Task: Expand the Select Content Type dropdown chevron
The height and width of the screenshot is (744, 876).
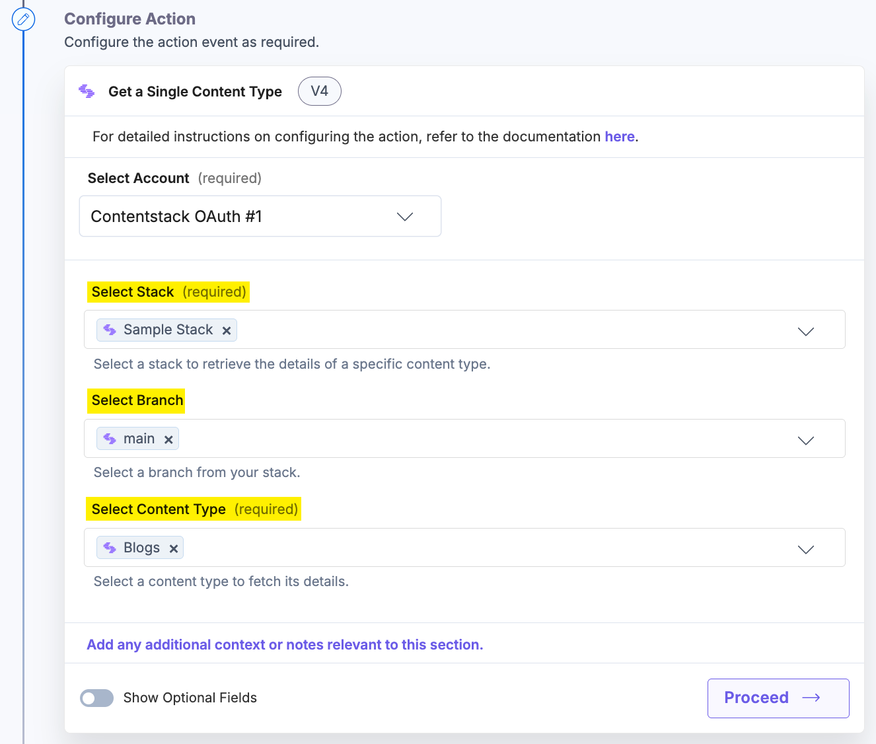Action: [805, 549]
